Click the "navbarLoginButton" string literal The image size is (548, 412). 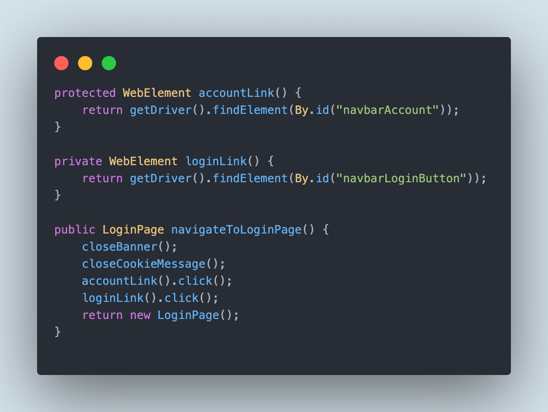[x=401, y=178]
